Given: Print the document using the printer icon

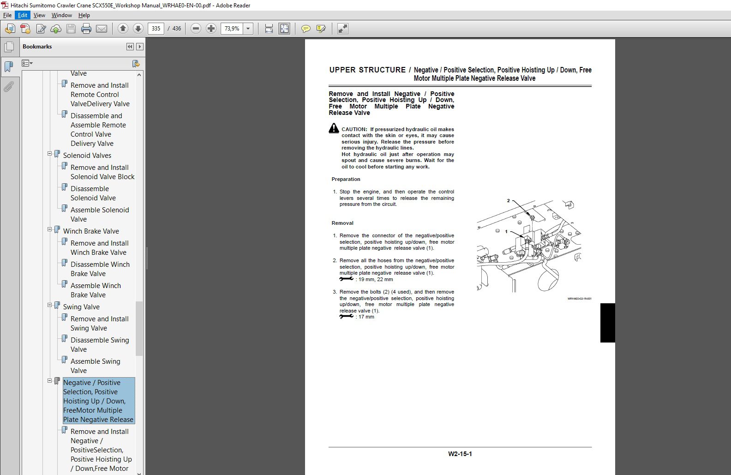Looking at the screenshot, I should click(x=86, y=29).
